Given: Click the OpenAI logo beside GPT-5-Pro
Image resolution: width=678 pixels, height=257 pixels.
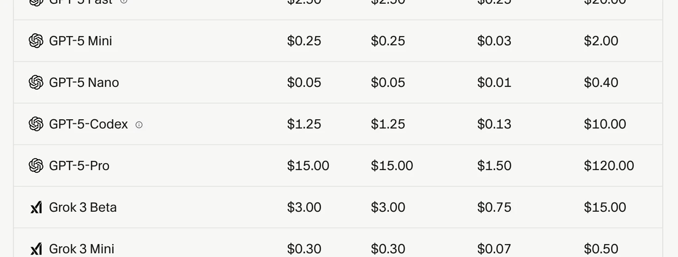Looking at the screenshot, I should point(36,165).
